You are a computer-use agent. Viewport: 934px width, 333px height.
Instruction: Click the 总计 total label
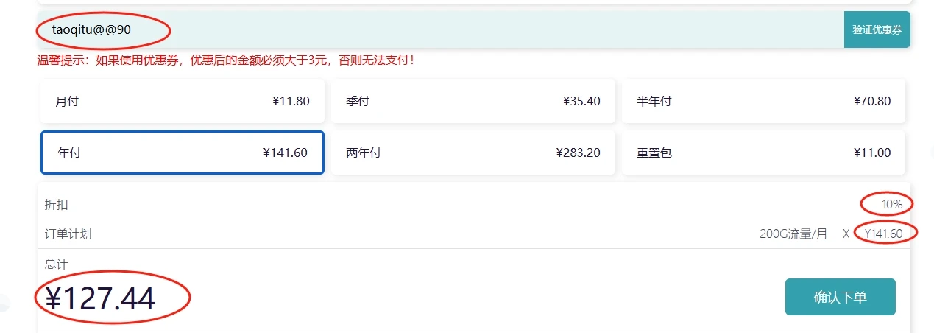point(56,264)
